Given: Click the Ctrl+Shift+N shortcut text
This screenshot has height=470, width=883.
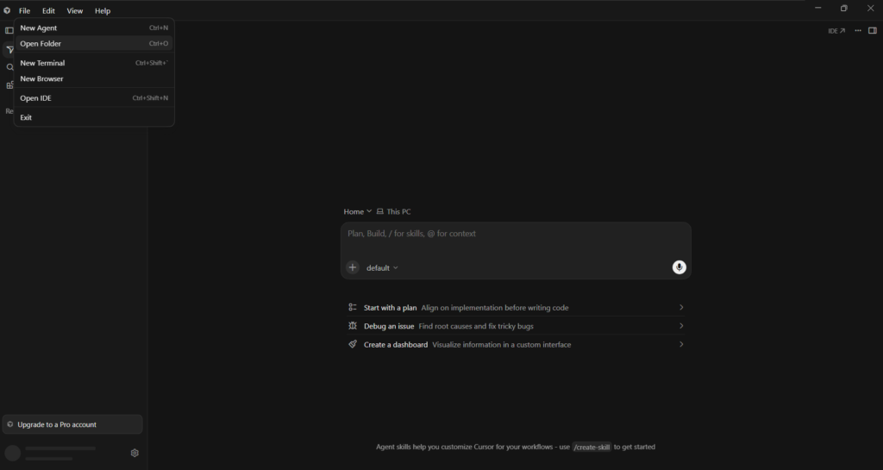Looking at the screenshot, I should point(150,98).
